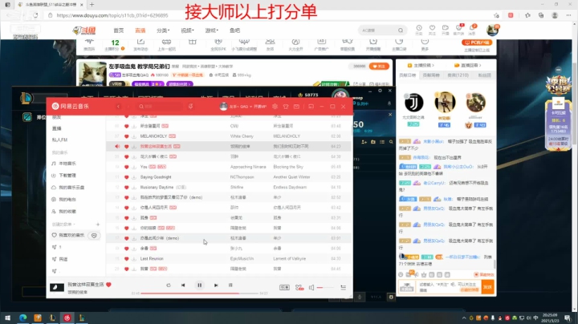Screen dimensions: 578x324
Task: Click the NetEase Music search box
Action: (x=159, y=107)
